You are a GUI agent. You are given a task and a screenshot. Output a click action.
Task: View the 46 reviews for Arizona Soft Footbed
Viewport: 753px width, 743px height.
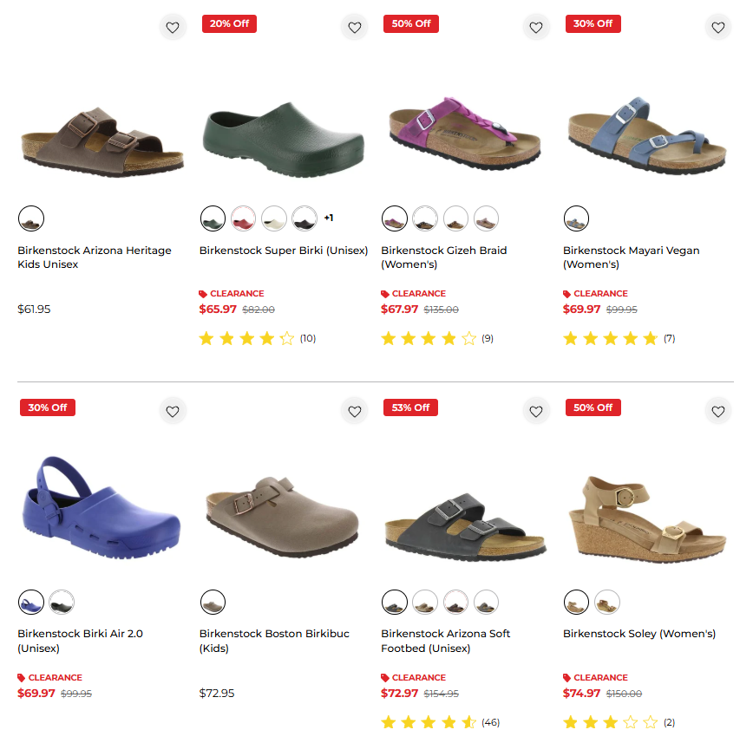coord(490,722)
